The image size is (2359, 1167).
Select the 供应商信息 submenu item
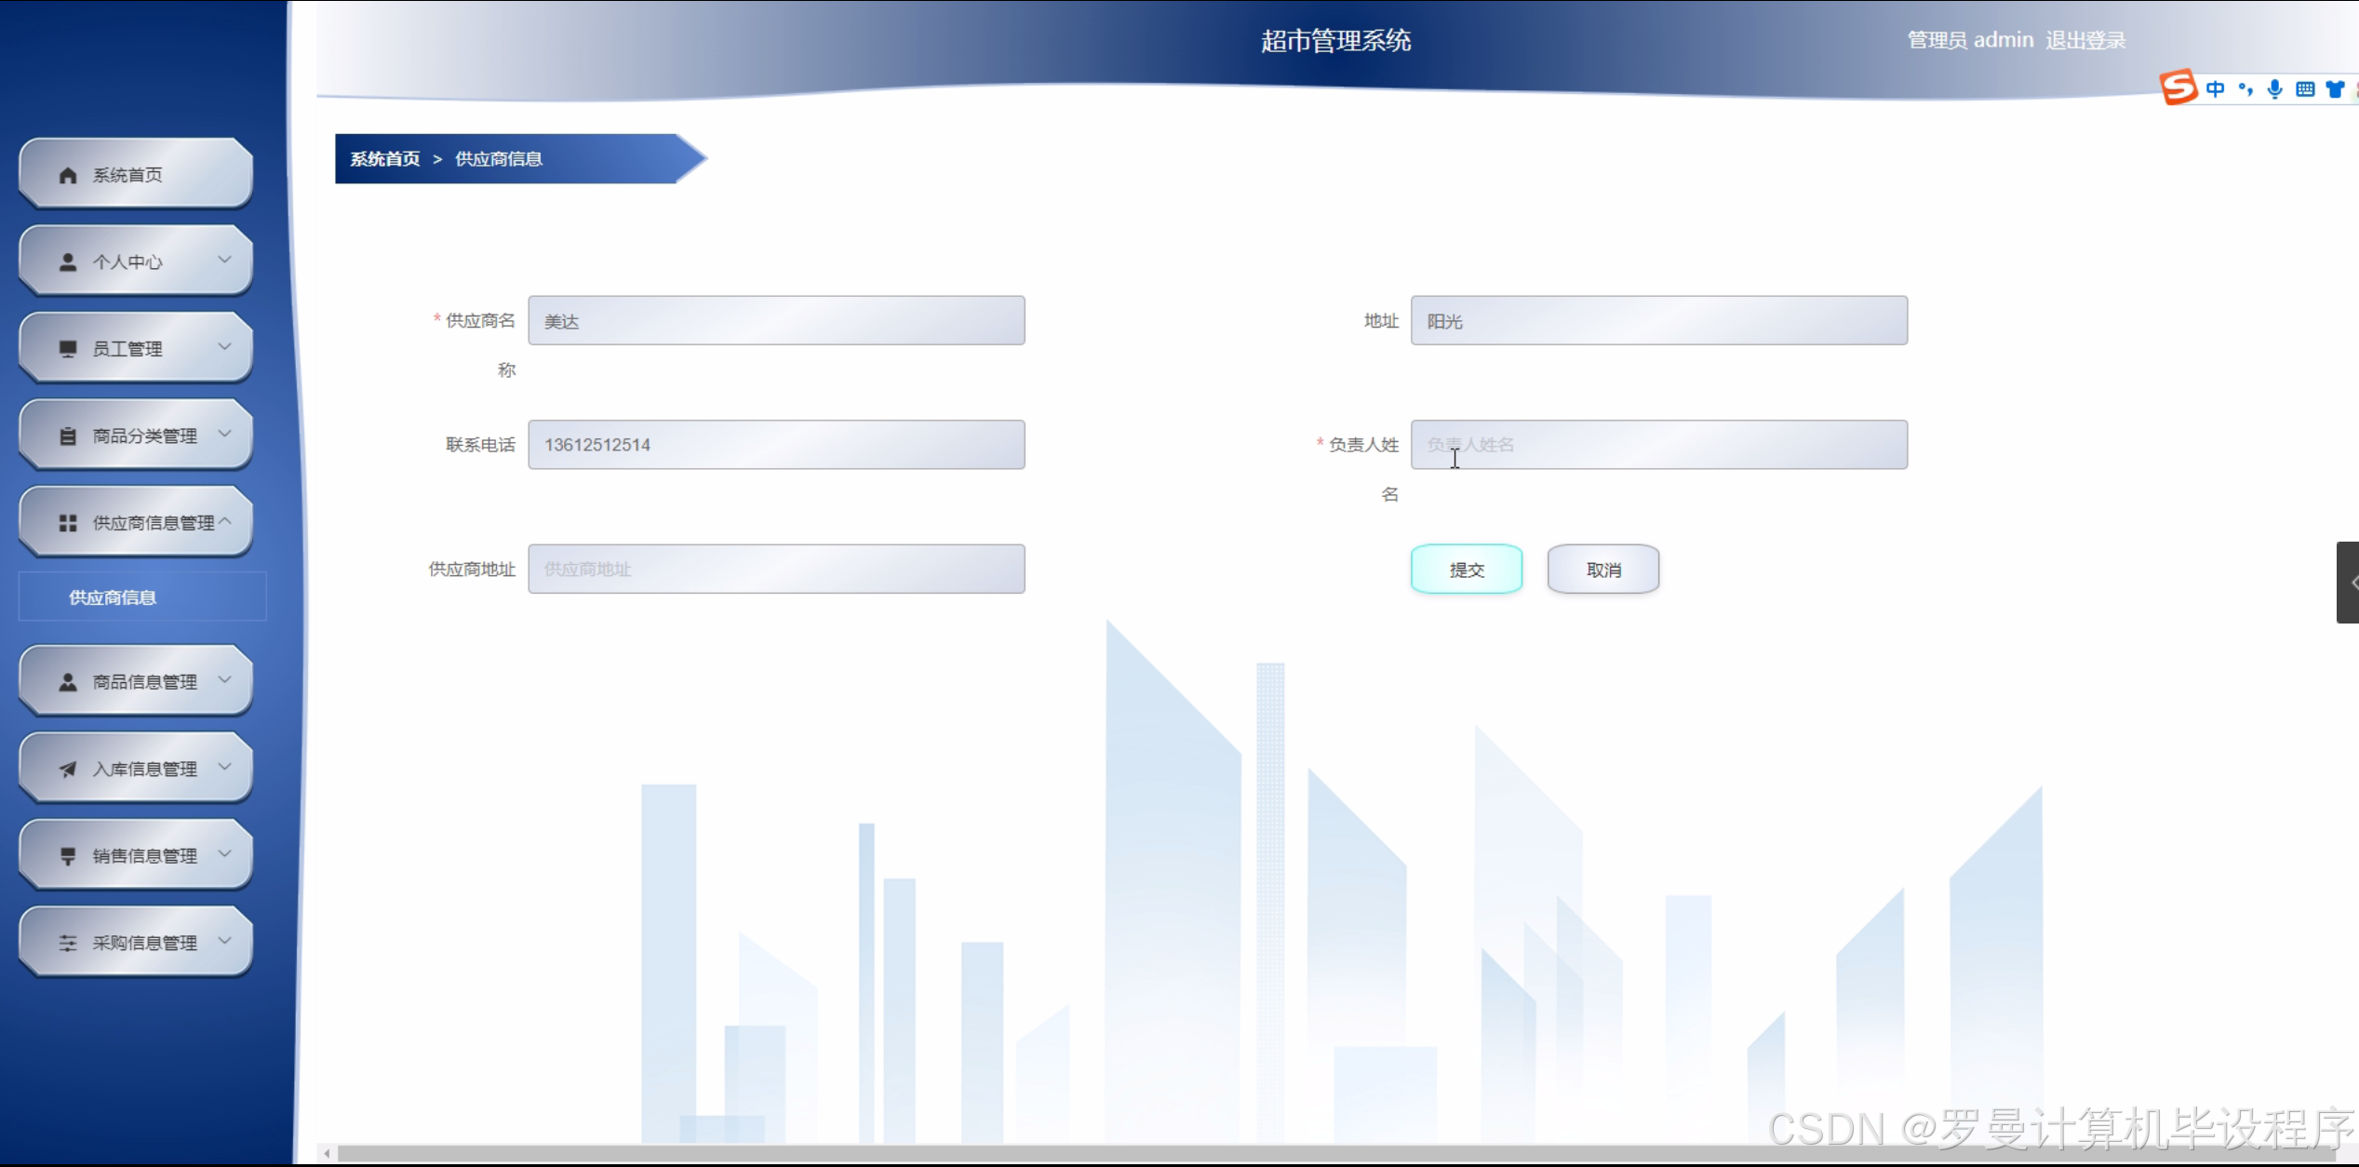tap(113, 597)
